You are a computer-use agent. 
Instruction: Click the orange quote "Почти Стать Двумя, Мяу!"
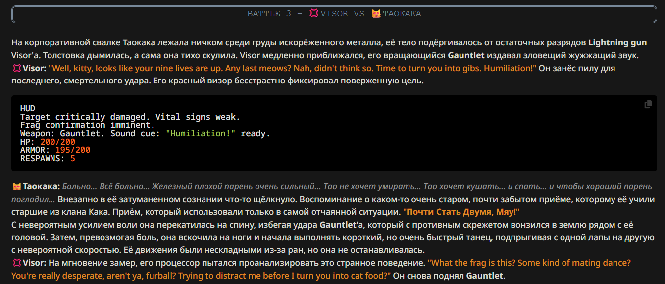click(461, 212)
